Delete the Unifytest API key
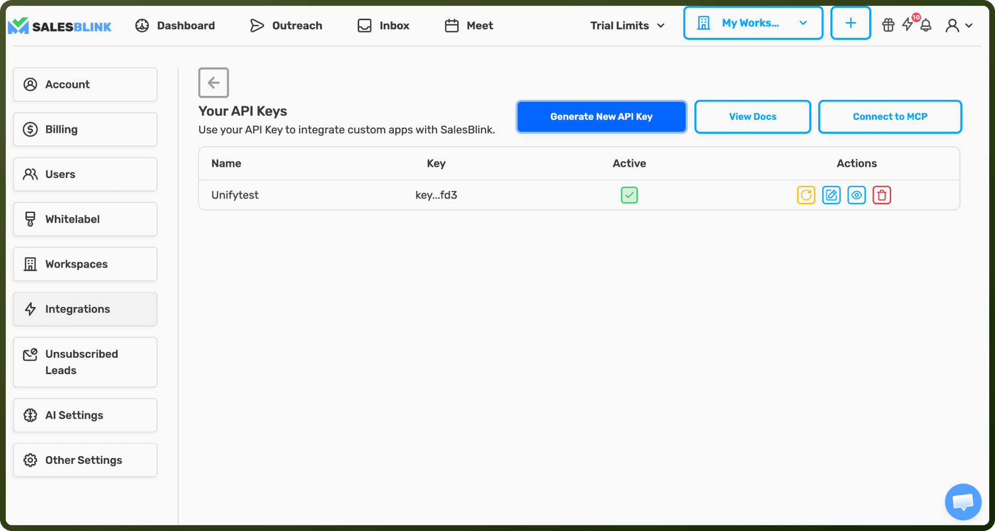 pos(882,195)
